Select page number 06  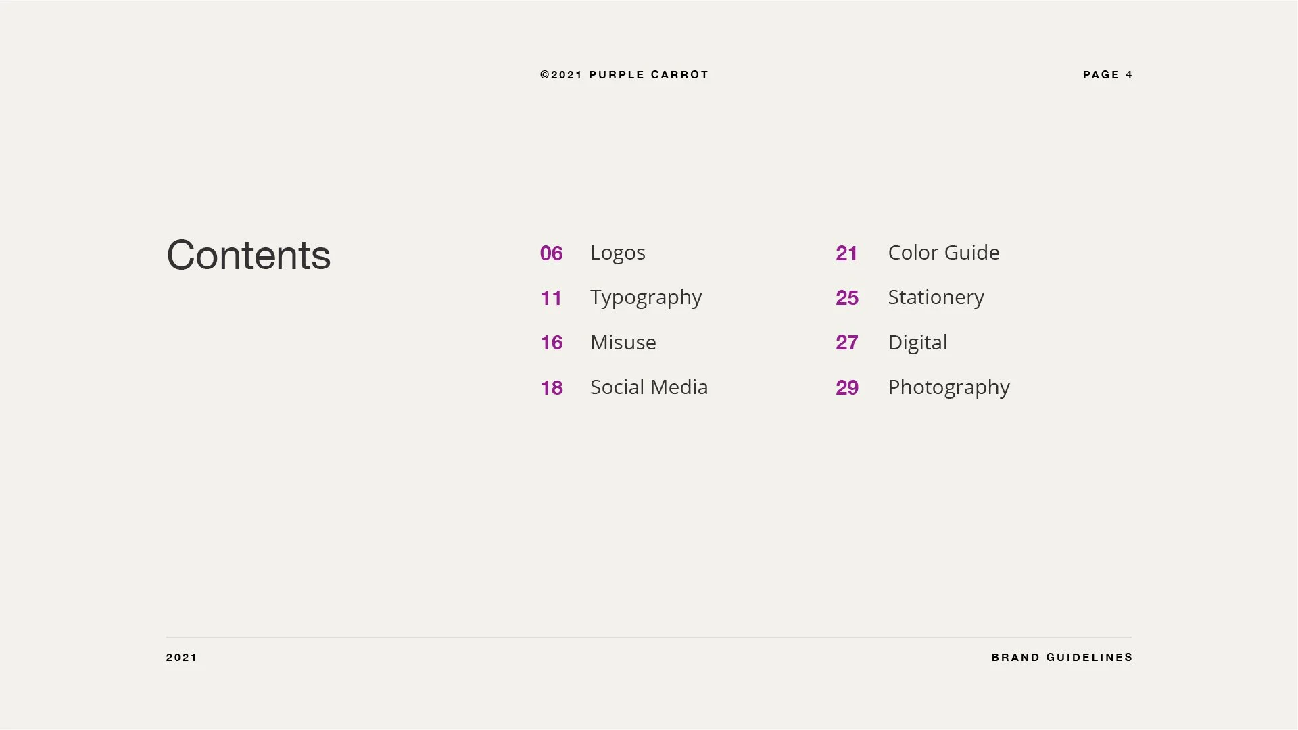tap(551, 253)
